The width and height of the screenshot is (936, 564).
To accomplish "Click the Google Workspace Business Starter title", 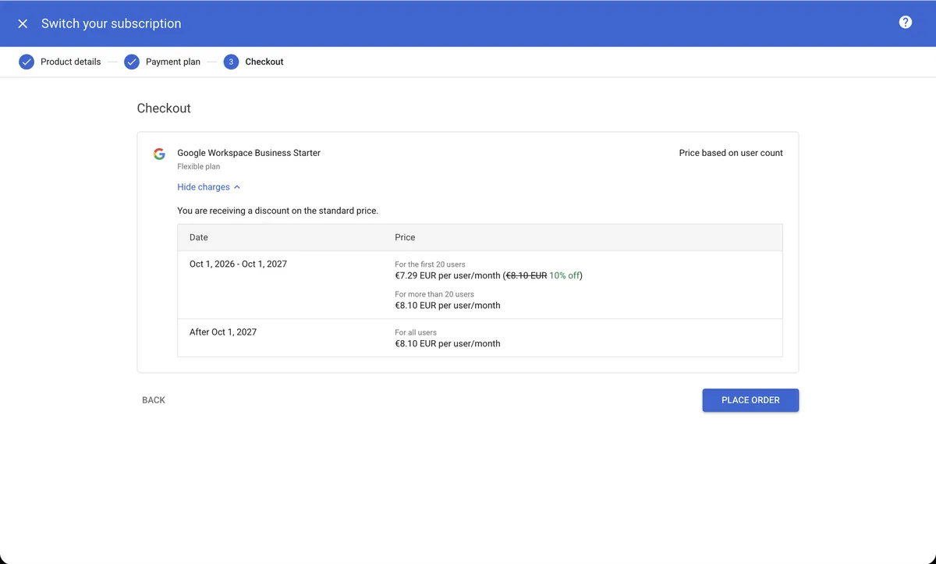I will coord(249,153).
